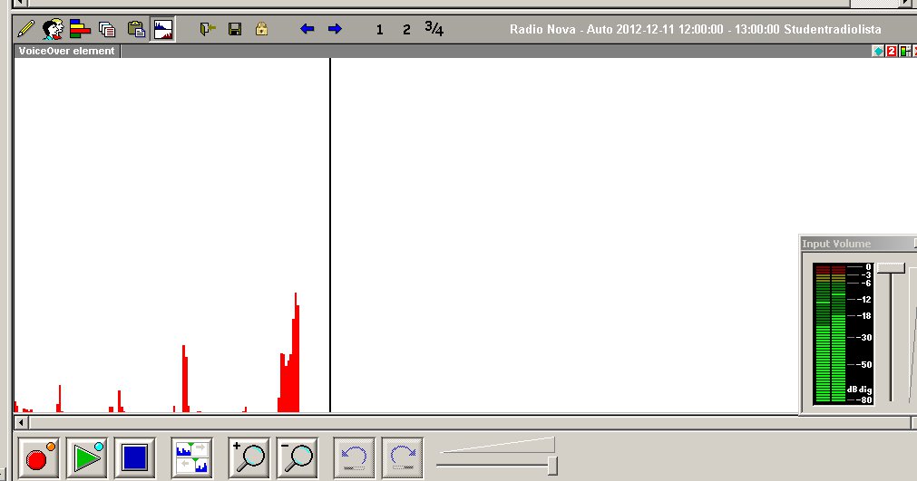Click the swap waveform tracks icon
917x481 pixels.
[192, 457]
